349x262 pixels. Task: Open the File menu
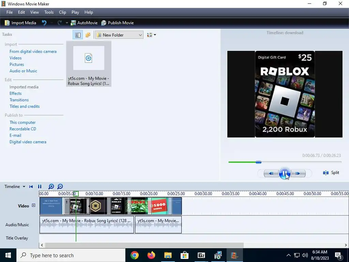pos(10,12)
